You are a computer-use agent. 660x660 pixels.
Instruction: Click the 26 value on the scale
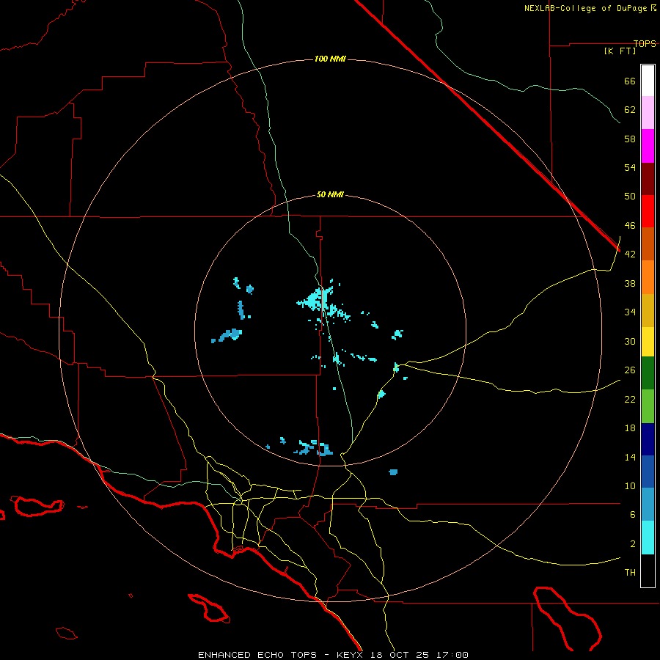630,370
